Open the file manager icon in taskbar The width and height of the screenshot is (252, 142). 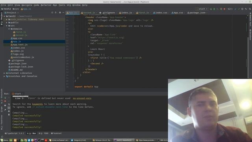pos(22,140)
